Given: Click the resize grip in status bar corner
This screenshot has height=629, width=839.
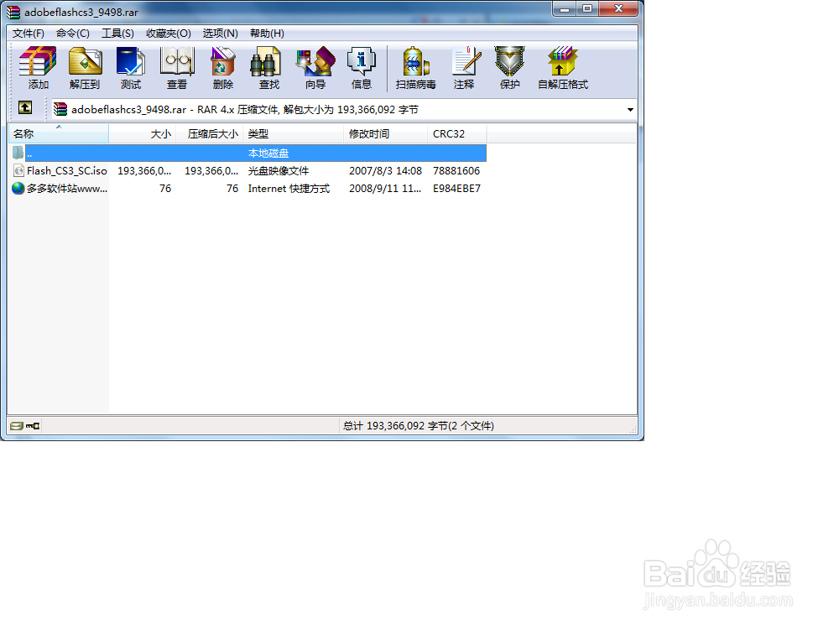Looking at the screenshot, I should pos(633,429).
